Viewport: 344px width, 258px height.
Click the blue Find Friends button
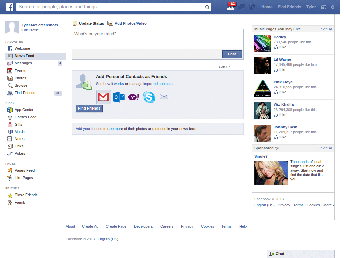pyautogui.click(x=89, y=109)
